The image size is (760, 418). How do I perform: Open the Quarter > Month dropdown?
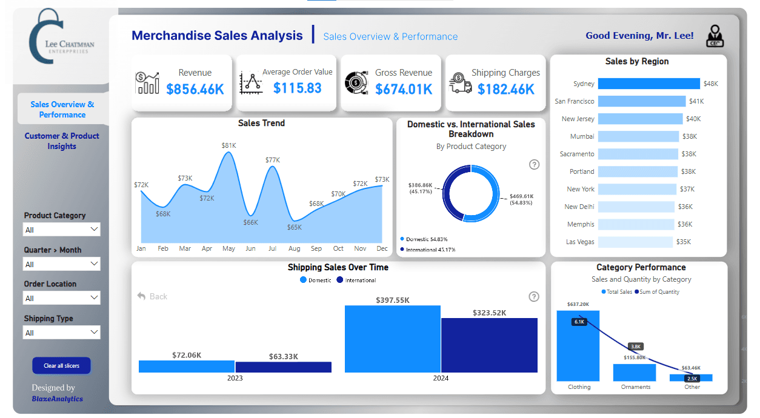[x=61, y=264]
